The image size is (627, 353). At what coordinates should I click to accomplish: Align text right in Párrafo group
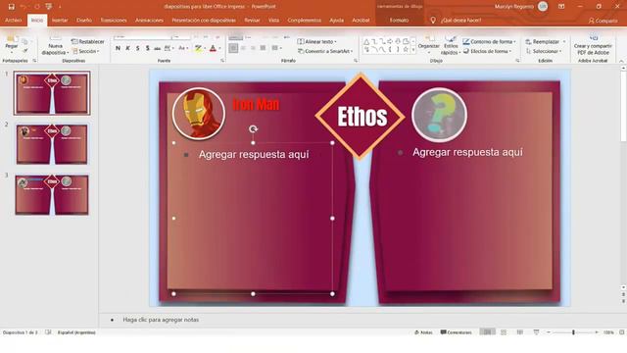253,48
